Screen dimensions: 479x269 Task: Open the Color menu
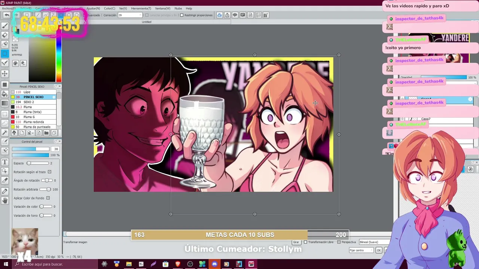(x=110, y=8)
